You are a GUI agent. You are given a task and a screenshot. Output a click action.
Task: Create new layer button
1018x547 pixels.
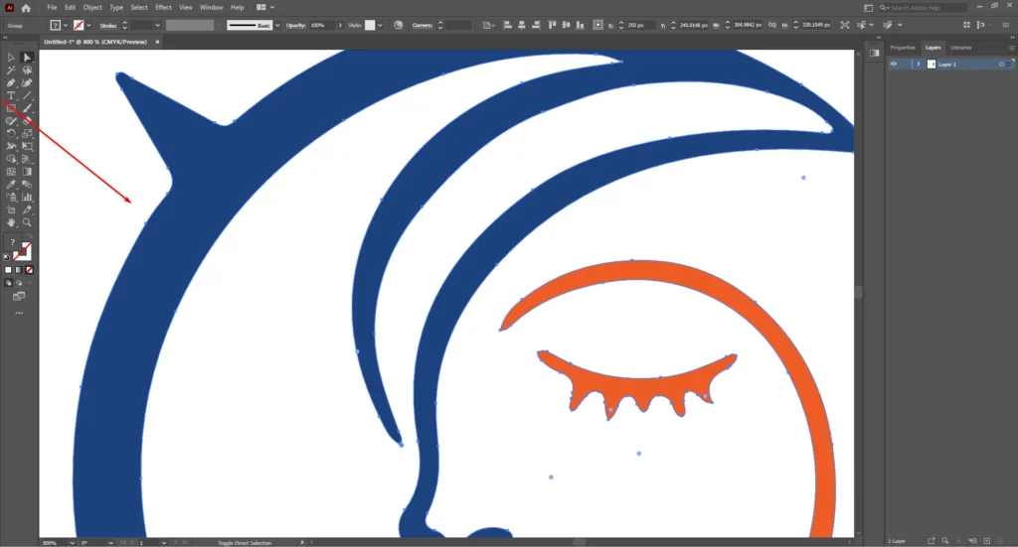[987, 540]
